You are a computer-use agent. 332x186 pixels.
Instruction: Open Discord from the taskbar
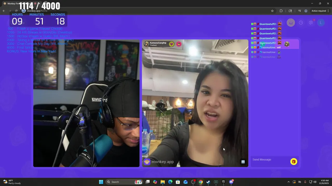click(231, 182)
